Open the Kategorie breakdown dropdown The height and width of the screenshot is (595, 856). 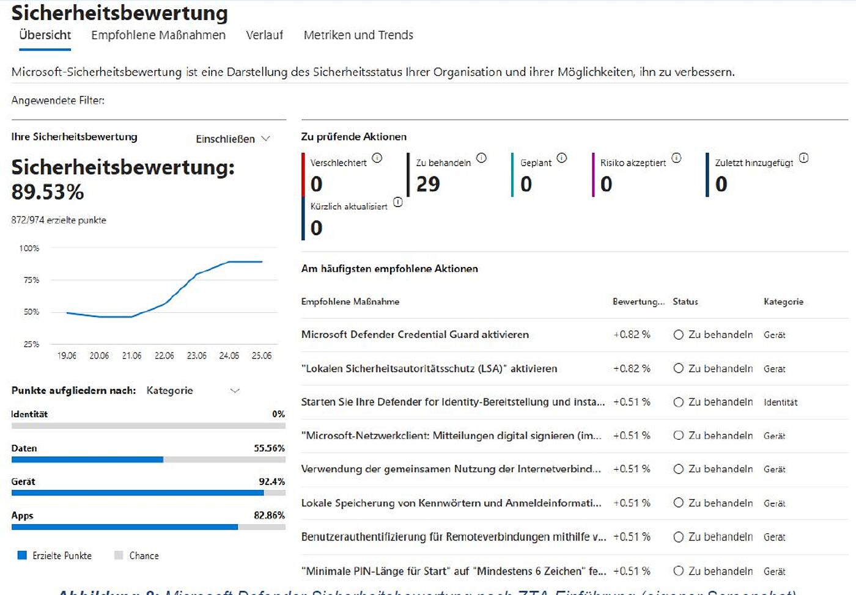click(193, 390)
